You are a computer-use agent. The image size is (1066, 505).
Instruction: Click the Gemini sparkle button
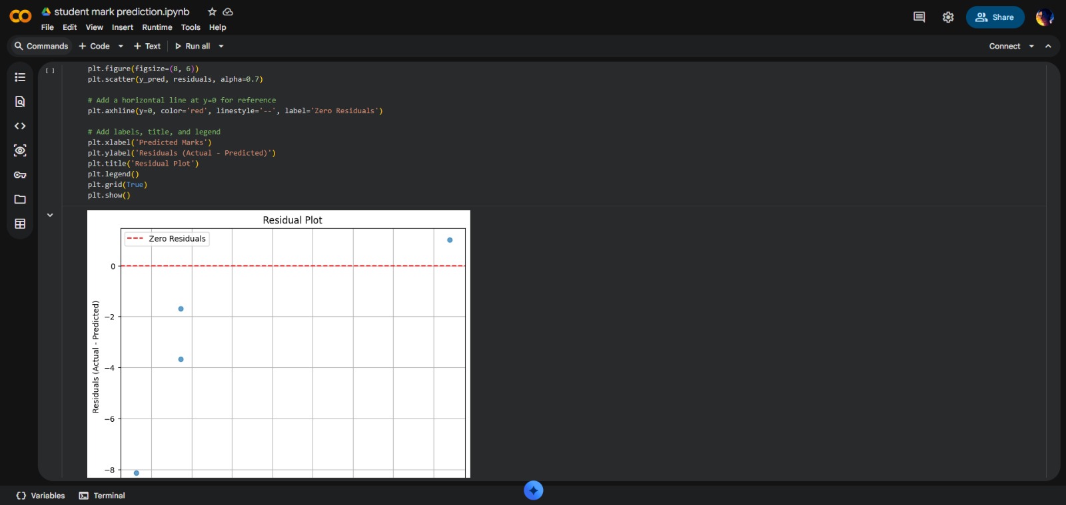[533, 490]
